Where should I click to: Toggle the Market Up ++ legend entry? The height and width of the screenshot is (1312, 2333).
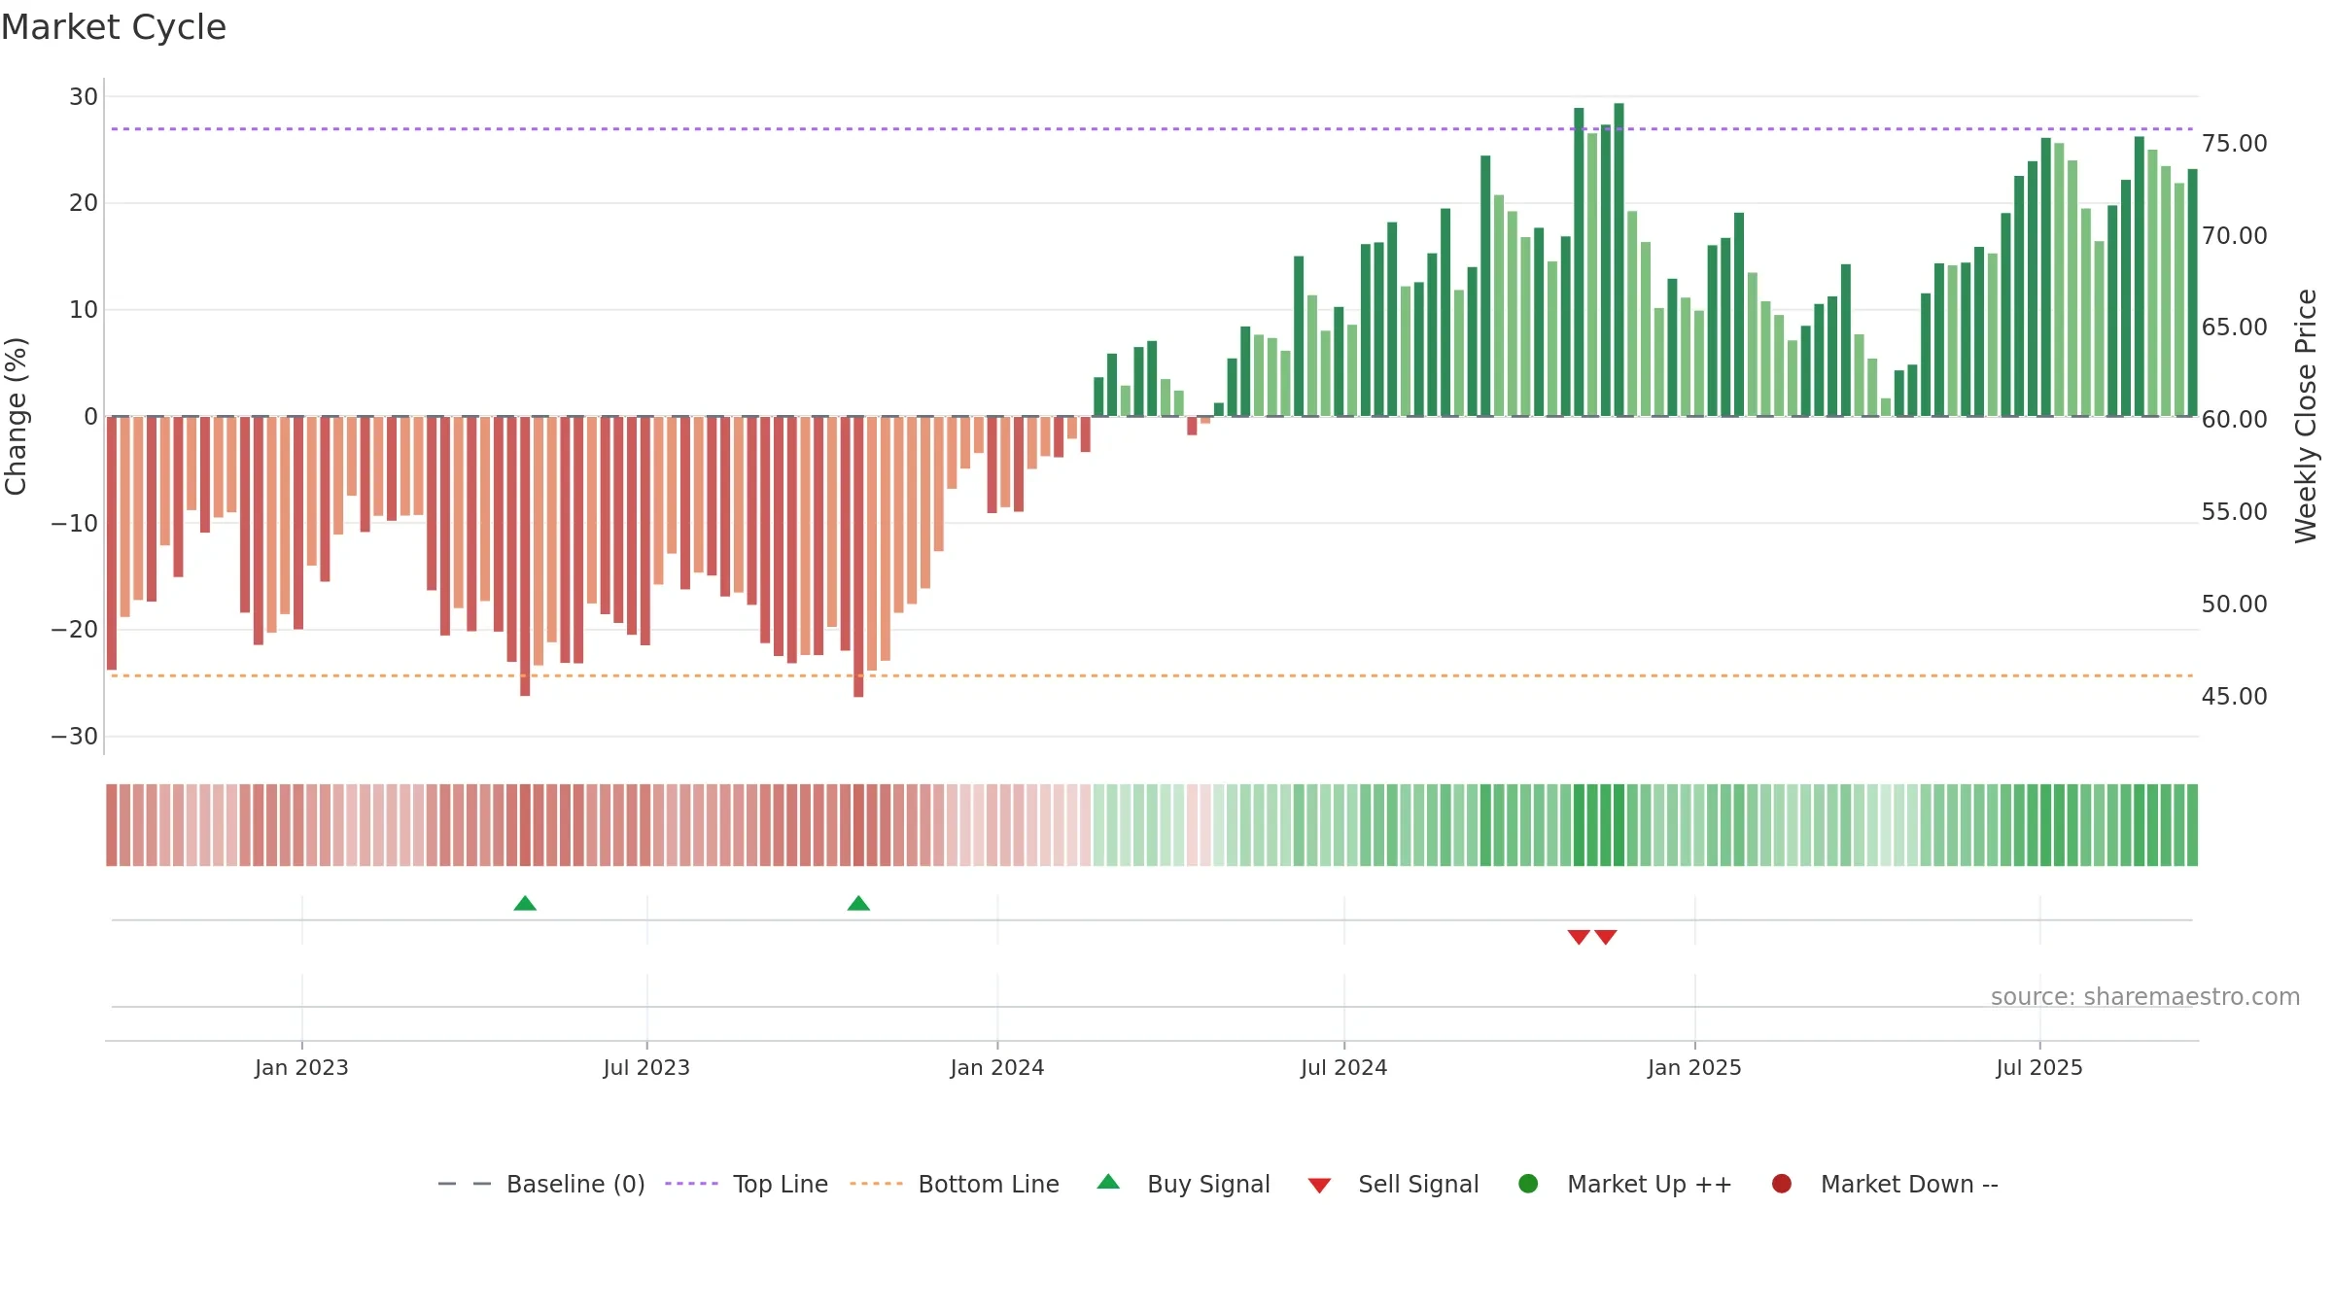[1624, 1184]
